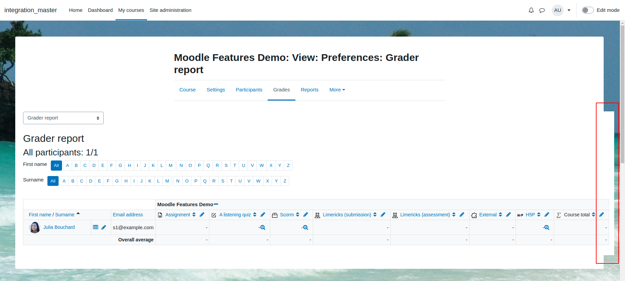Open the Assignment activity link

(178, 215)
